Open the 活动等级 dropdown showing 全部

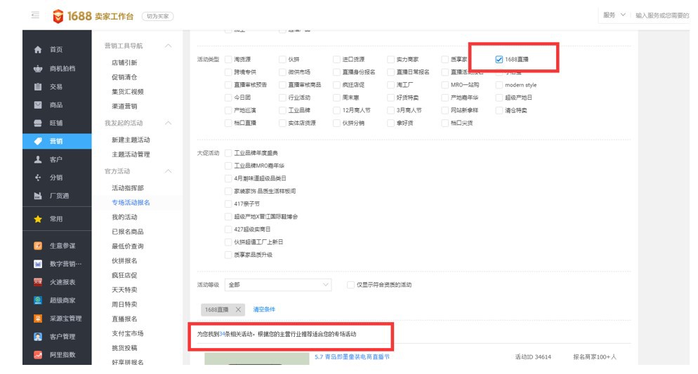[278, 285]
